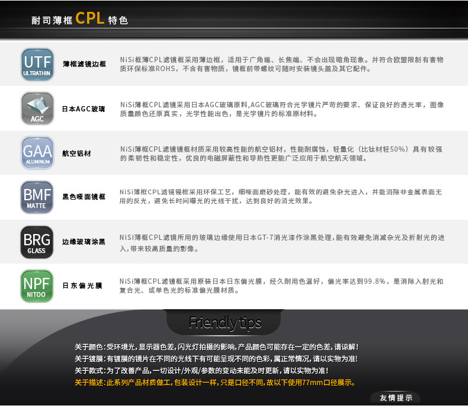Click the orange 关于描述 77mm note
468x407 pixels.
pos(215,383)
